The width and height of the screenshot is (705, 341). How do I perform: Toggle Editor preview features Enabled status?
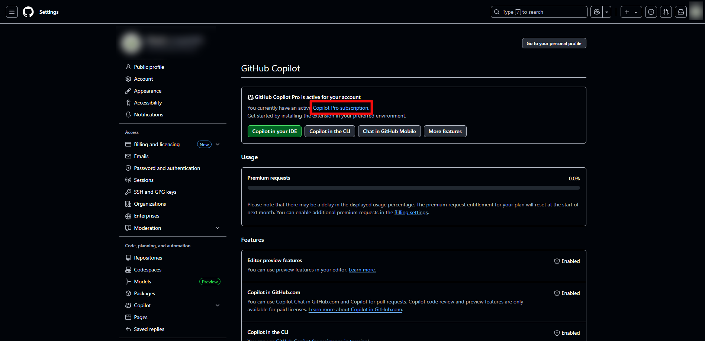[567, 261]
